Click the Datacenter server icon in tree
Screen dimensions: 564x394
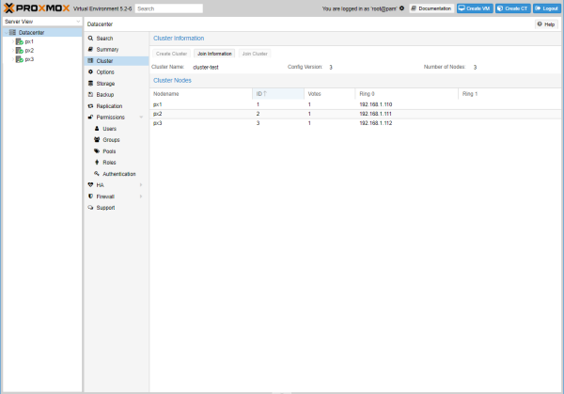(x=12, y=32)
